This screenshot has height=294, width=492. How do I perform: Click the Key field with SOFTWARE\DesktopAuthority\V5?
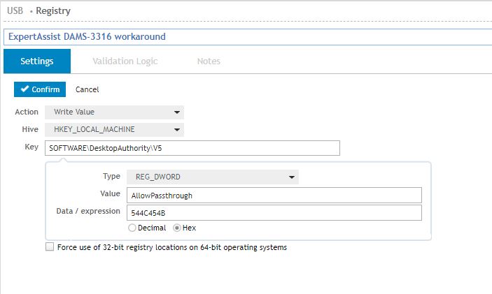tap(192, 148)
